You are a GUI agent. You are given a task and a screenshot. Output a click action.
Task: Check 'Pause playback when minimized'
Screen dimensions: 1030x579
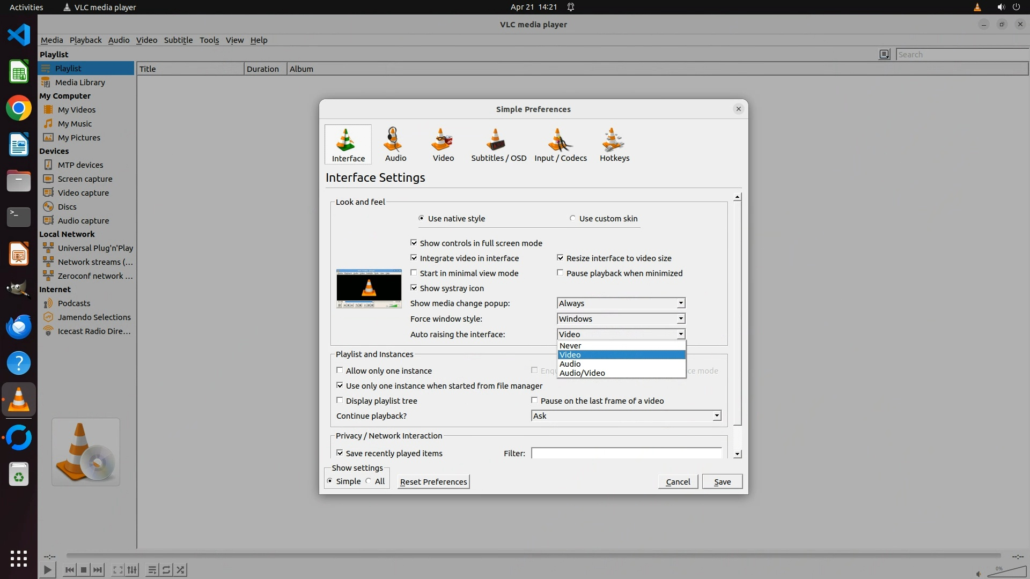point(560,273)
